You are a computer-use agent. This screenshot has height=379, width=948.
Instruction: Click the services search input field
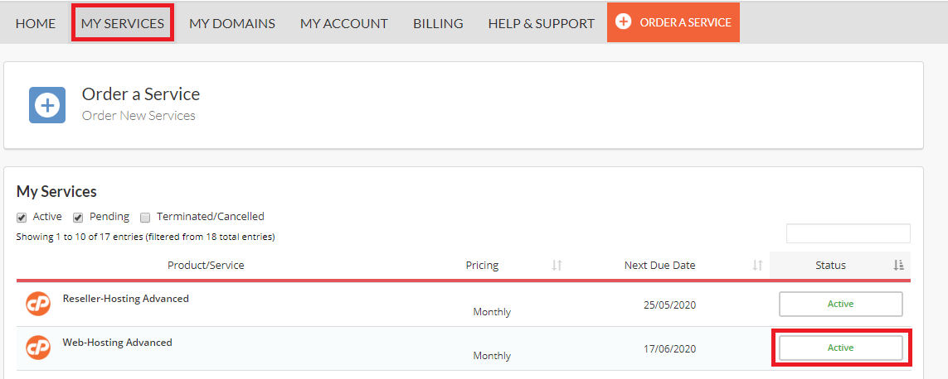pyautogui.click(x=848, y=233)
